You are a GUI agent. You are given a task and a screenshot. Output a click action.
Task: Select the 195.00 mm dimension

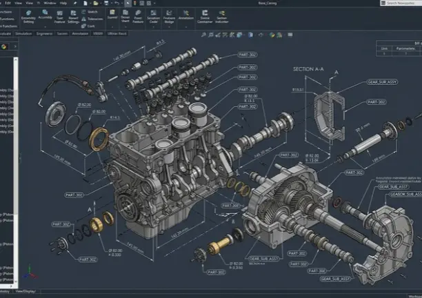click(x=62, y=160)
